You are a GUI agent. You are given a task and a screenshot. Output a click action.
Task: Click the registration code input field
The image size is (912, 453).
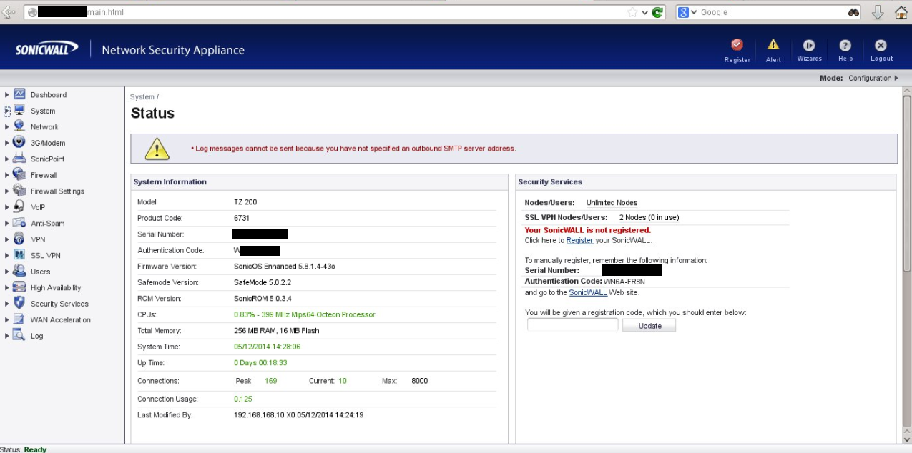[x=572, y=325]
